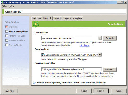Close the window via title bar X

click(125, 2)
